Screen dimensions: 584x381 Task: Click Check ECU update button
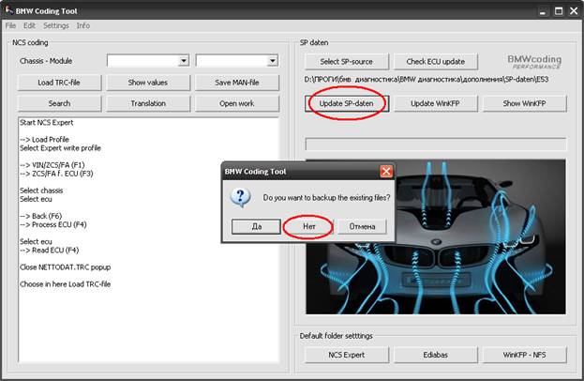click(x=435, y=62)
